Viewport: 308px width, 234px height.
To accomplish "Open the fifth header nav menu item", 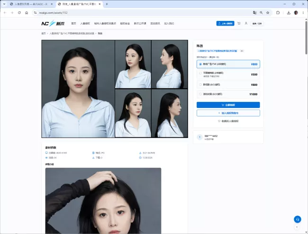I will coord(140,23).
